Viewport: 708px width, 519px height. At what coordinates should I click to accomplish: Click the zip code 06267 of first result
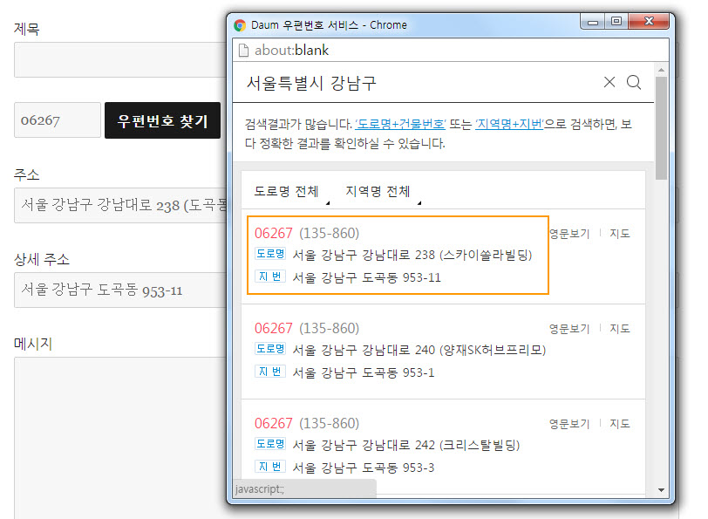[x=274, y=233]
